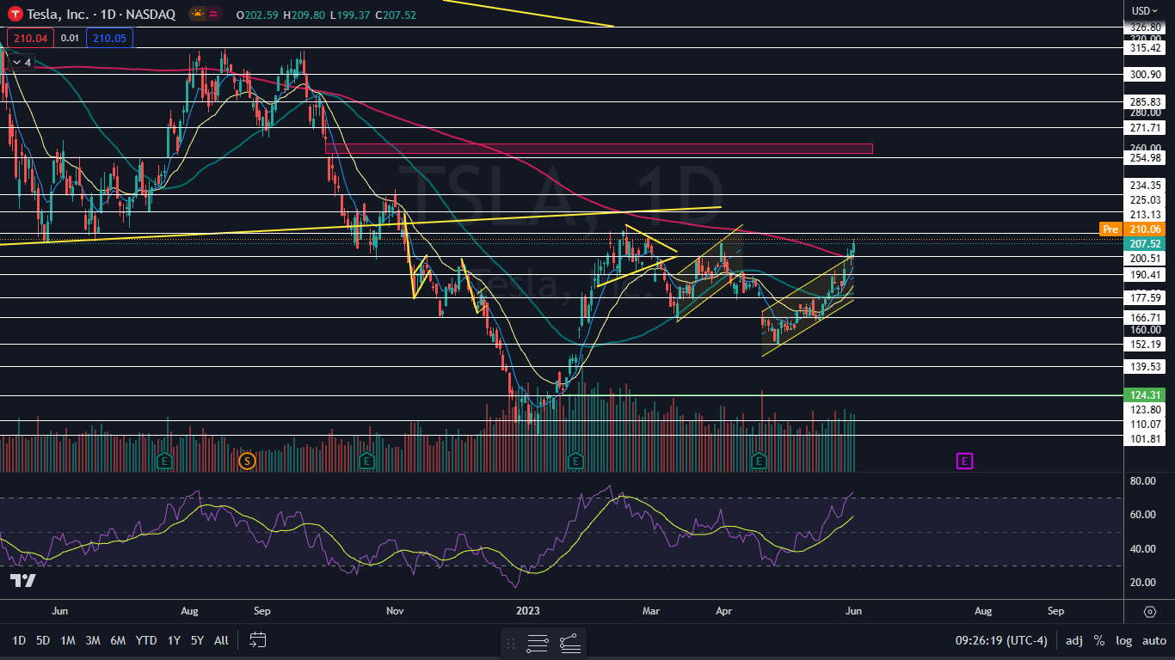This screenshot has width=1175, height=660.
Task: Grab the drawing toolbar drag handle dots
Action: [x=511, y=643]
